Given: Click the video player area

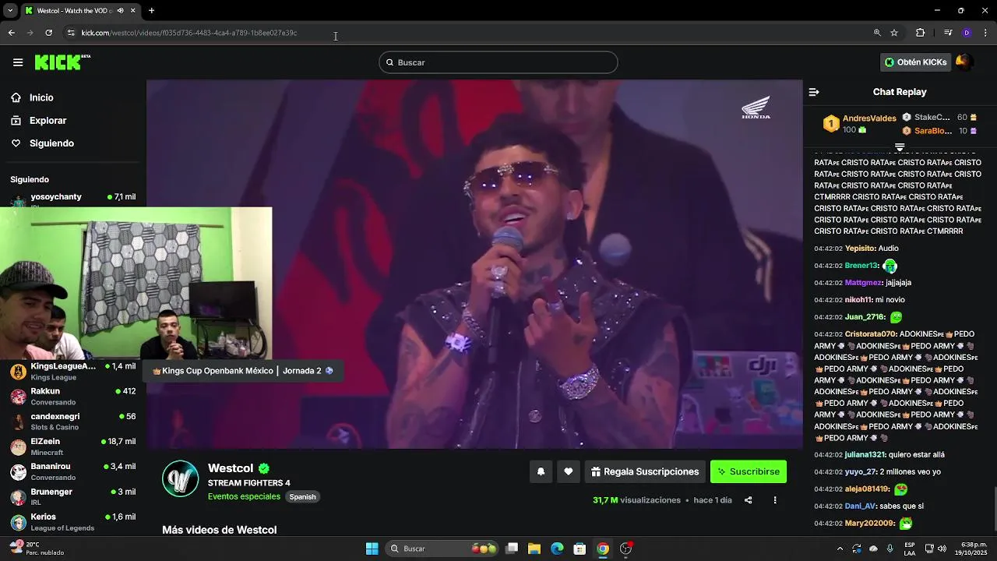Looking at the screenshot, I should click(474, 264).
